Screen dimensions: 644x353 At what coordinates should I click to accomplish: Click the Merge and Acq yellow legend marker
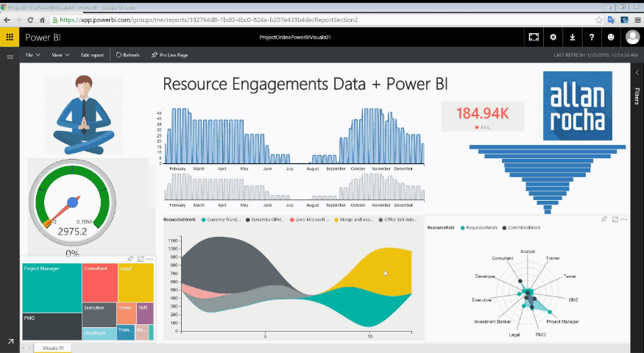click(337, 220)
